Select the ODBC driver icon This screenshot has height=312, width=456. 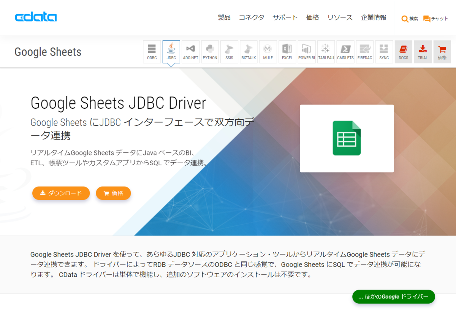(x=152, y=52)
